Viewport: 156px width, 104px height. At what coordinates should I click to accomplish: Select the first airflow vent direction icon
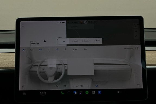pos(49,50)
